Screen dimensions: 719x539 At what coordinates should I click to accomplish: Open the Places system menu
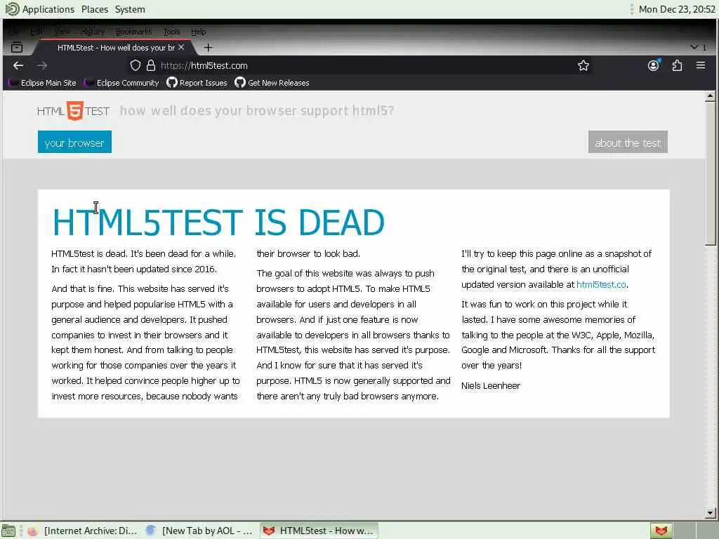tap(95, 9)
